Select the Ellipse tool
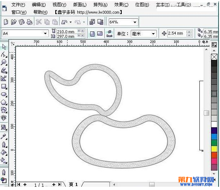This screenshot has height=190, width=220. click(4, 94)
